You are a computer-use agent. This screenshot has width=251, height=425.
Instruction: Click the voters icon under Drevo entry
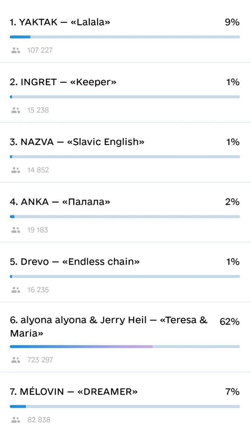(x=16, y=290)
